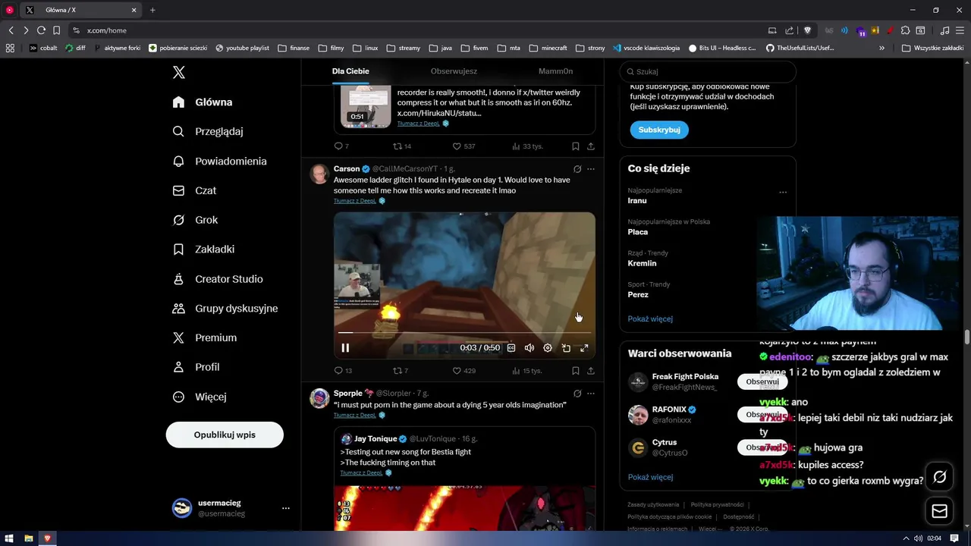Ask Grok about Sporple's post
971x546 pixels.
[x=577, y=394]
